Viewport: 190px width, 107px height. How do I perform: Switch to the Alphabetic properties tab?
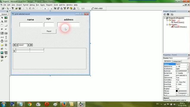pos(167,61)
